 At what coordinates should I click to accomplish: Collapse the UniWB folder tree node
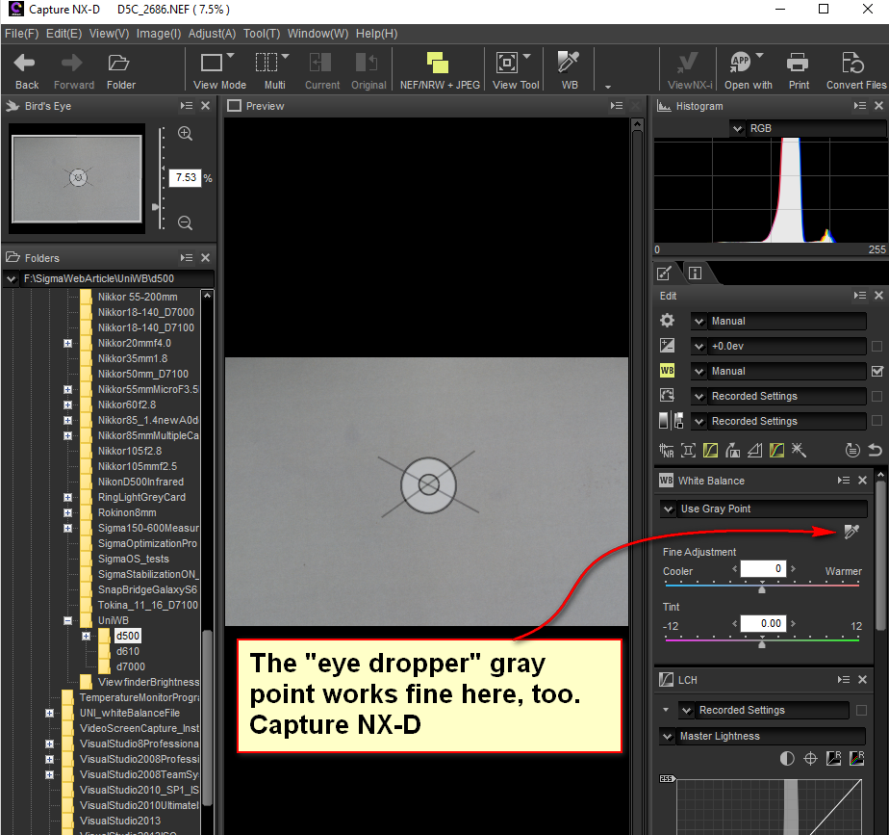tap(67, 620)
